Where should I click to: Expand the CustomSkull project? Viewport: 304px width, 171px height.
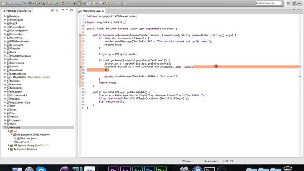point(5,27)
